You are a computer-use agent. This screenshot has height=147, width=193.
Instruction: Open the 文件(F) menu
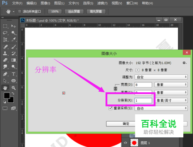pyautogui.click(x=17, y=3)
